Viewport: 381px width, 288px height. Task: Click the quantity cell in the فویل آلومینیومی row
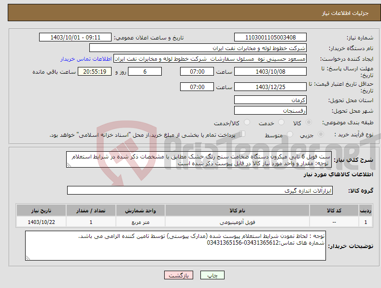pyautogui.click(x=91, y=222)
